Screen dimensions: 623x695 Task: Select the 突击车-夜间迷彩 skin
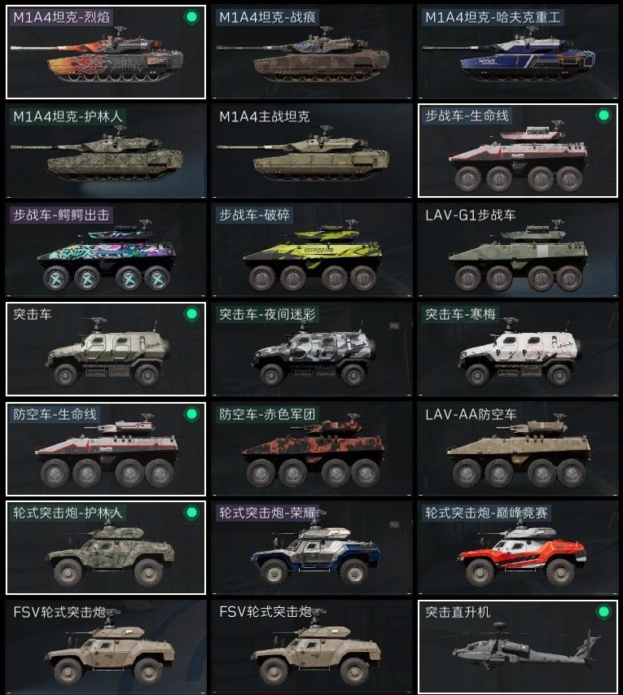click(312, 349)
